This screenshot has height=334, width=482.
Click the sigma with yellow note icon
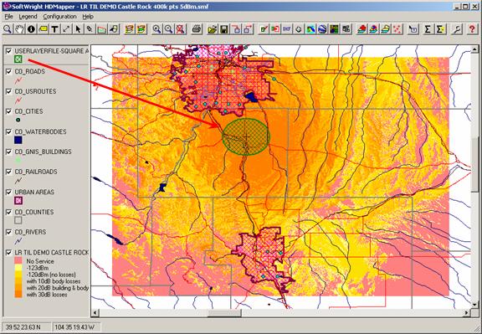pos(440,29)
